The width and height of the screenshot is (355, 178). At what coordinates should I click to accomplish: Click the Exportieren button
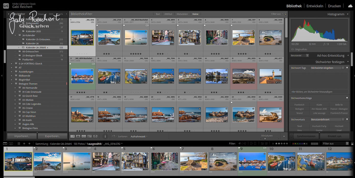[x=52, y=136]
